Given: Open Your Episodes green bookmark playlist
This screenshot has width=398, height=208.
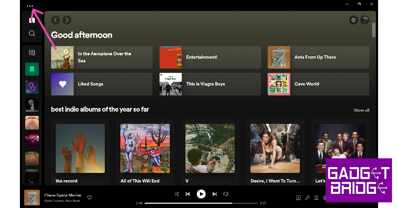Looking at the screenshot, I should [x=32, y=69].
